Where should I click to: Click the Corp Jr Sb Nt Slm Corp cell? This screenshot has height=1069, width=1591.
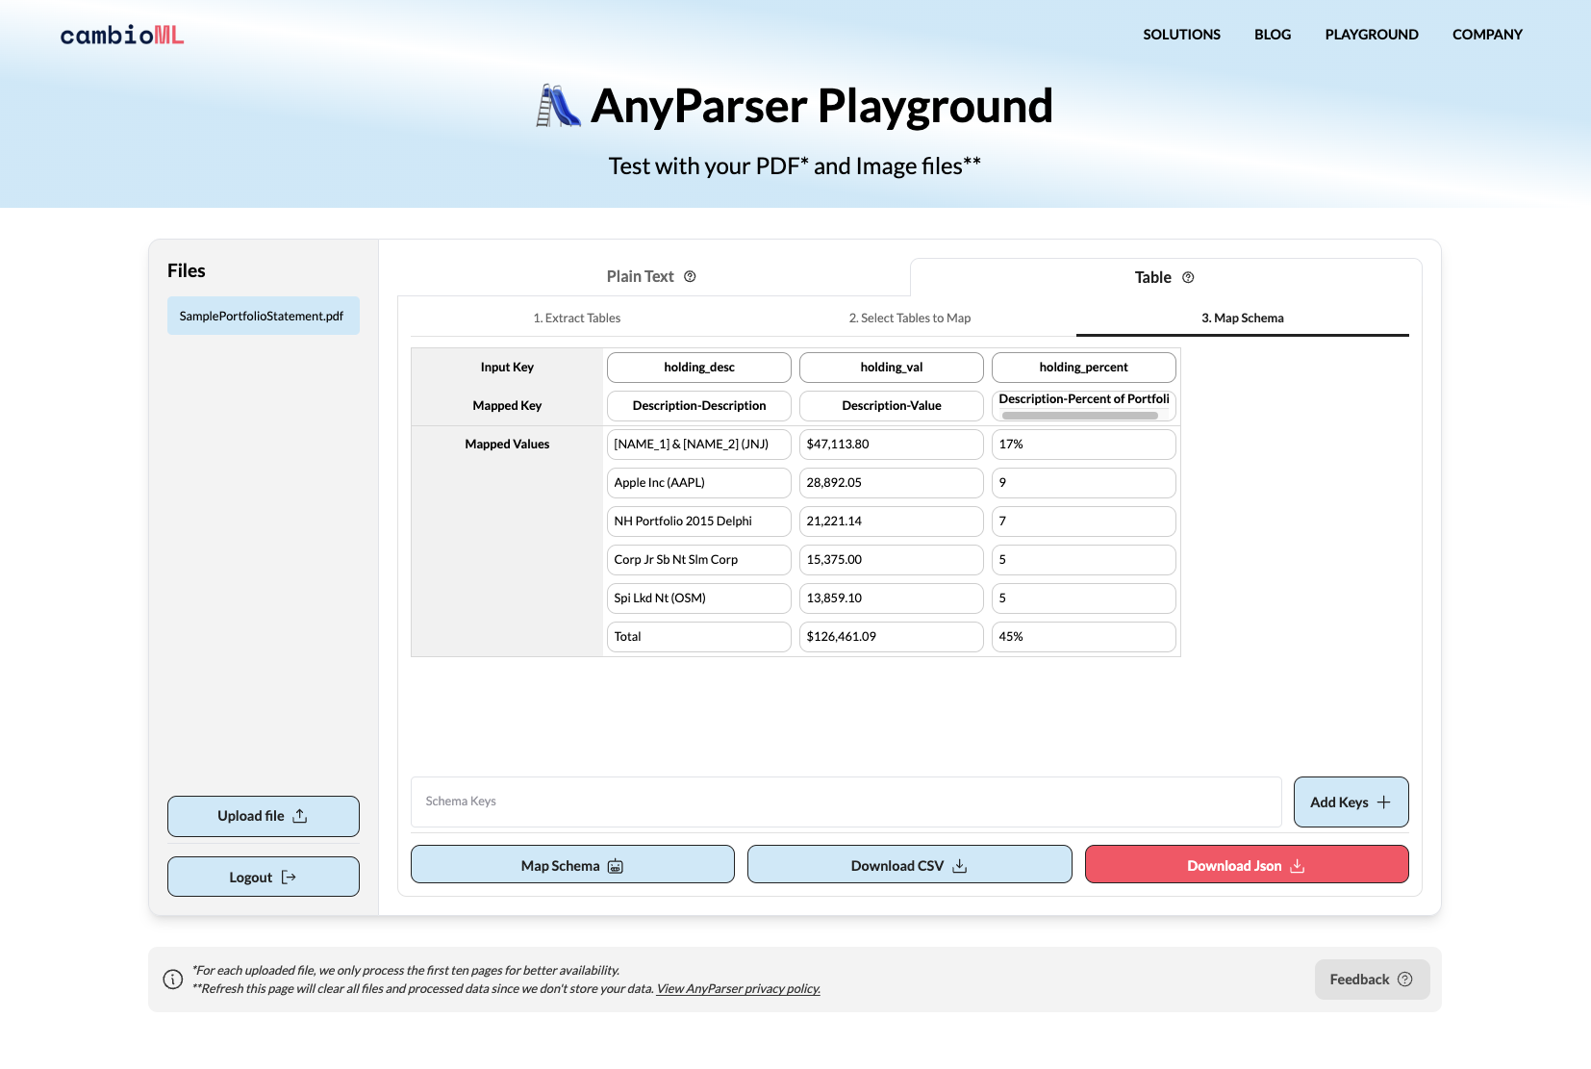coord(699,560)
